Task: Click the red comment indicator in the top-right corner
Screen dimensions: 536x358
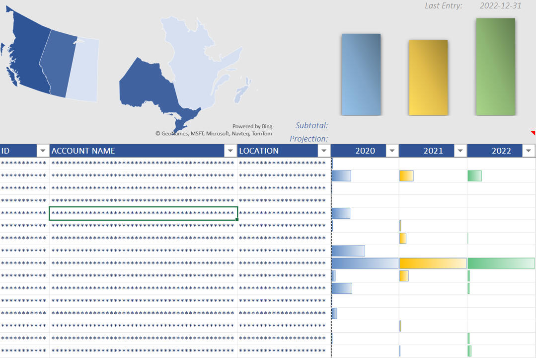Action: click(x=533, y=133)
